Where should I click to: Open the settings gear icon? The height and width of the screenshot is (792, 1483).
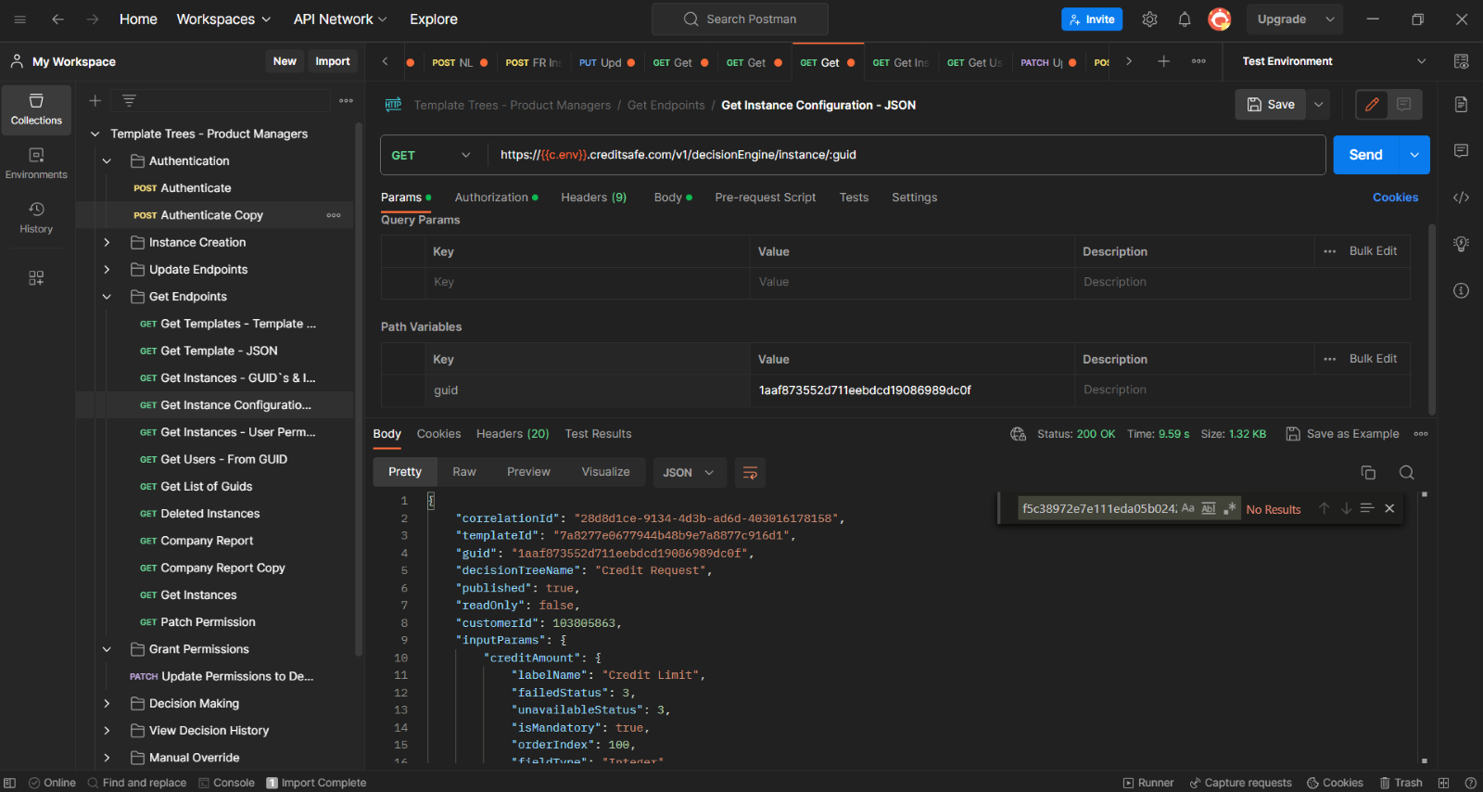(1149, 19)
